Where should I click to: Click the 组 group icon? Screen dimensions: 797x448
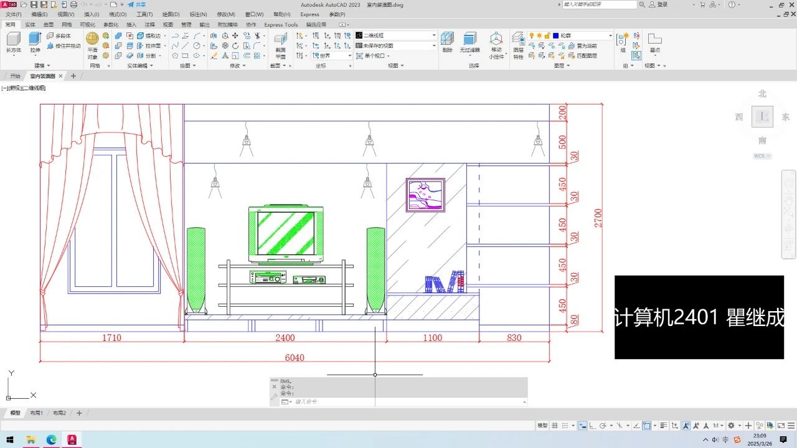point(623,42)
